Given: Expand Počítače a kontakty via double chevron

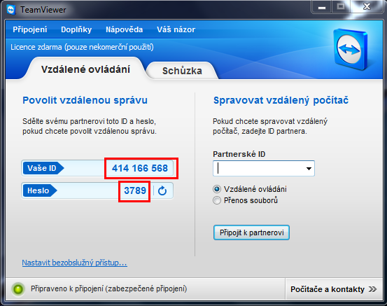Looking at the screenshot, I should (x=372, y=289).
